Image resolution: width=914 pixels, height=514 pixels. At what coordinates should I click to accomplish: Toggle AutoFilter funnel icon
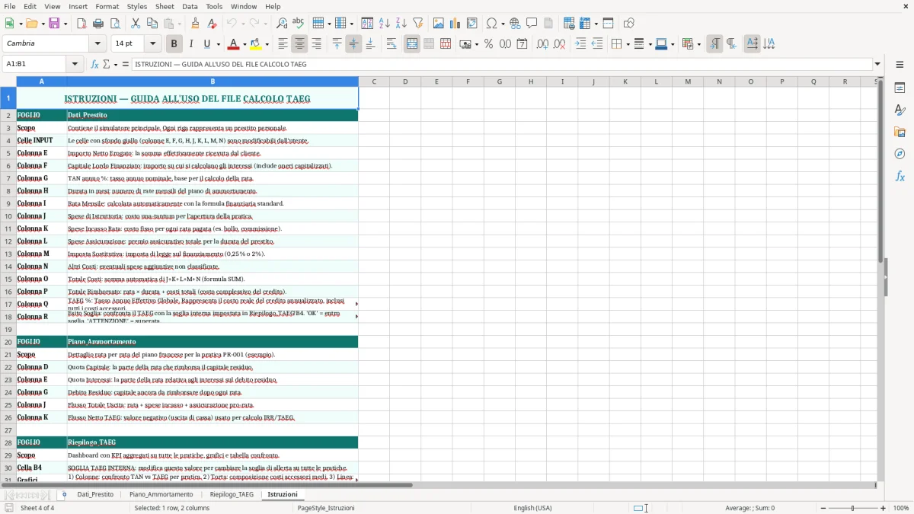click(x=417, y=24)
